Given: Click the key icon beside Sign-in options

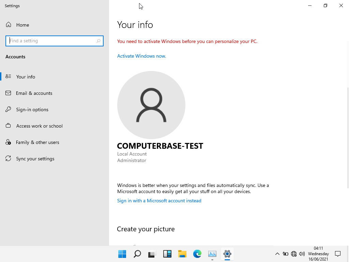Looking at the screenshot, I should (8, 109).
